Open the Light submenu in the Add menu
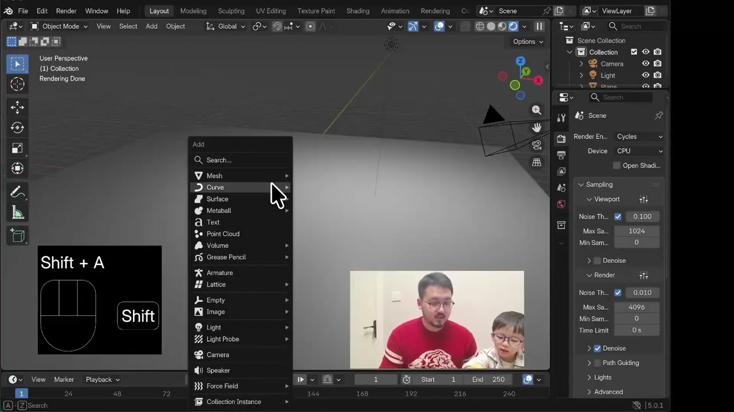Image resolution: width=734 pixels, height=412 pixels. tap(241, 327)
